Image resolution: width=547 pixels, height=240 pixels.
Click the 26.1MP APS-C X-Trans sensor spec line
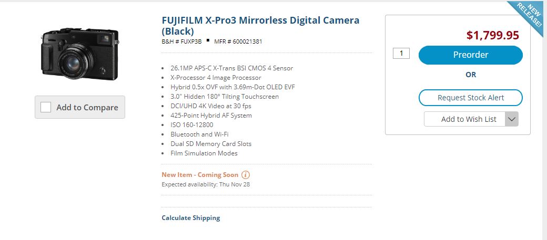click(x=231, y=68)
